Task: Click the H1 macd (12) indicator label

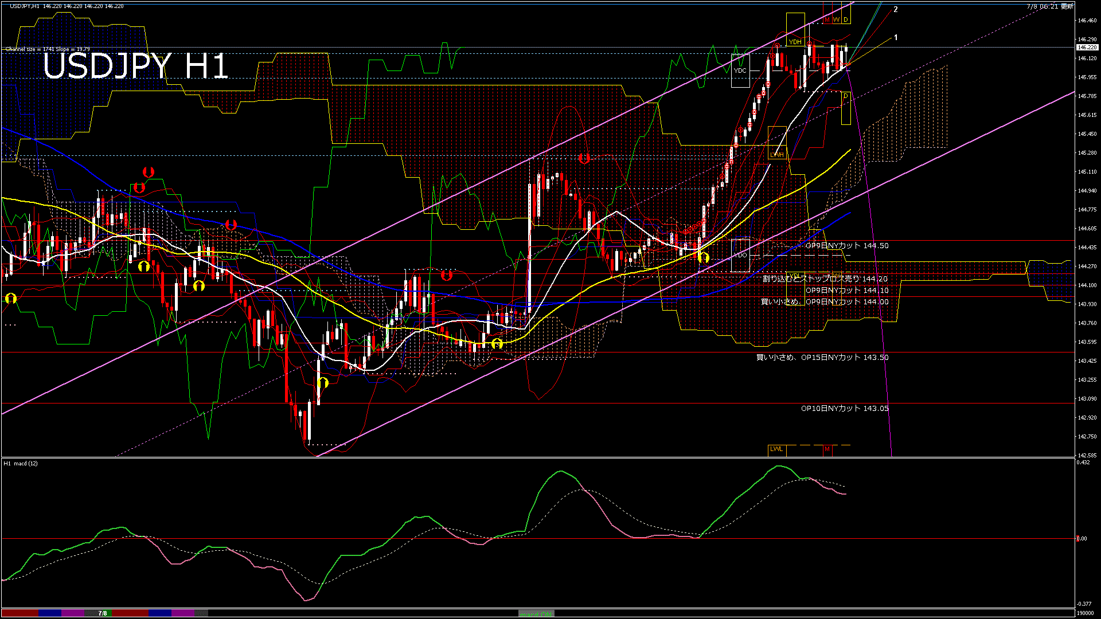Action: [21, 463]
